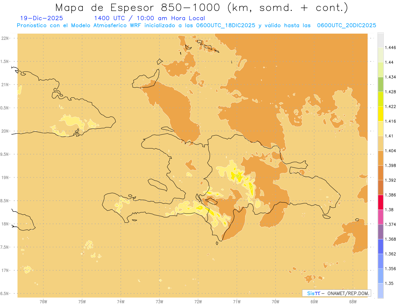Pick the bright yellow 1.416–1.422 legend swatch
Viewport: 396px width, 306px height.
(x=380, y=114)
